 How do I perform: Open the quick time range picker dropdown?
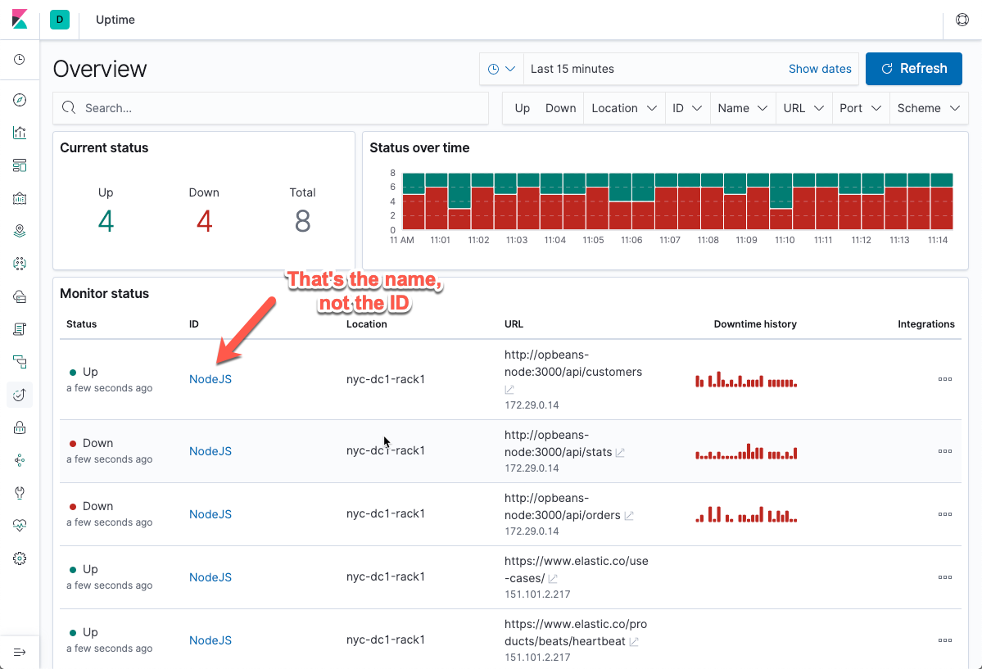pos(501,69)
